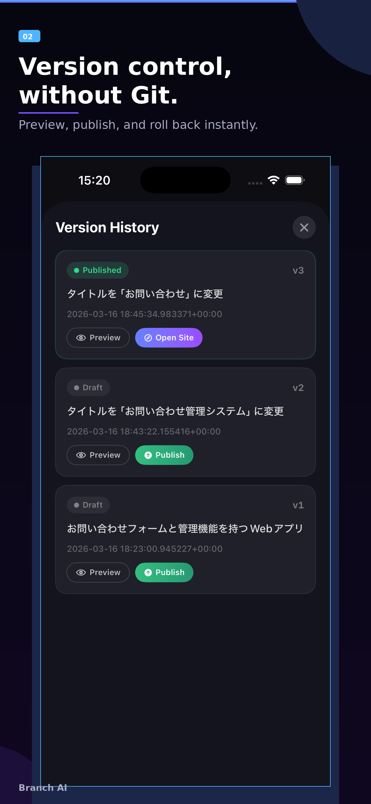The height and width of the screenshot is (804, 371).
Task: Publish the v2 draft
Action: pos(164,455)
